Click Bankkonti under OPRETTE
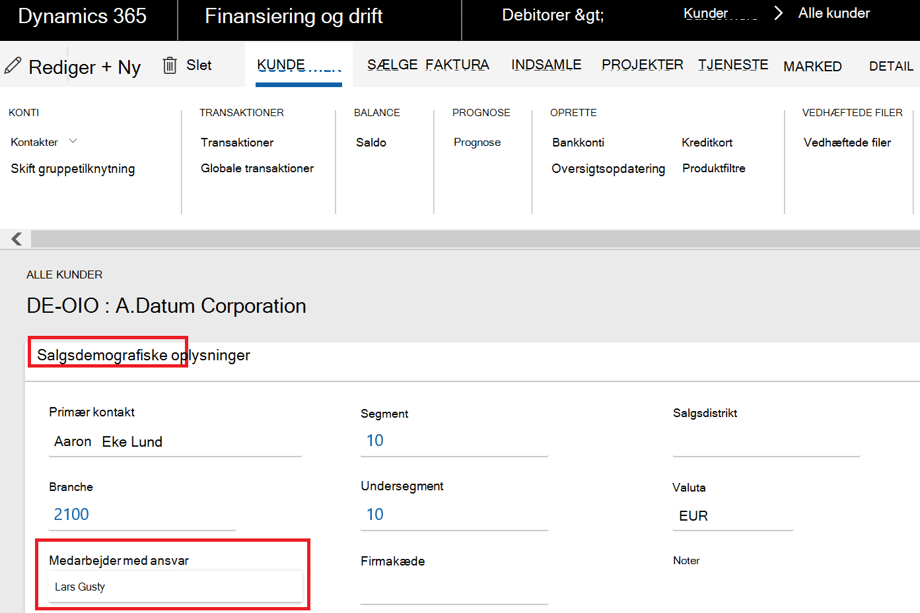Image resolution: width=920 pixels, height=613 pixels. tap(578, 143)
